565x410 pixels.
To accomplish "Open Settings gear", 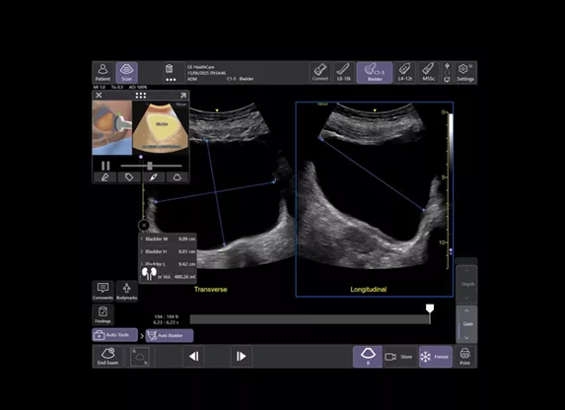I will tap(465, 72).
